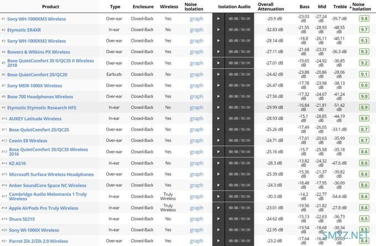Play isolation audio for Sony WI-1000X Wireless
The image size is (376, 246).
pyautogui.click(x=218, y=230)
